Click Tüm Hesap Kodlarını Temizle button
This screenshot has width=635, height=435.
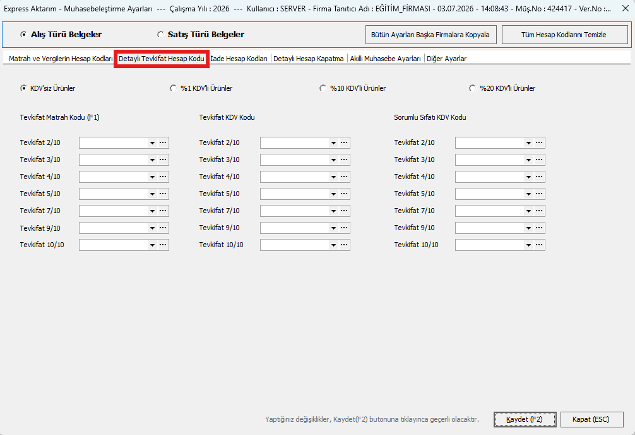(x=564, y=35)
